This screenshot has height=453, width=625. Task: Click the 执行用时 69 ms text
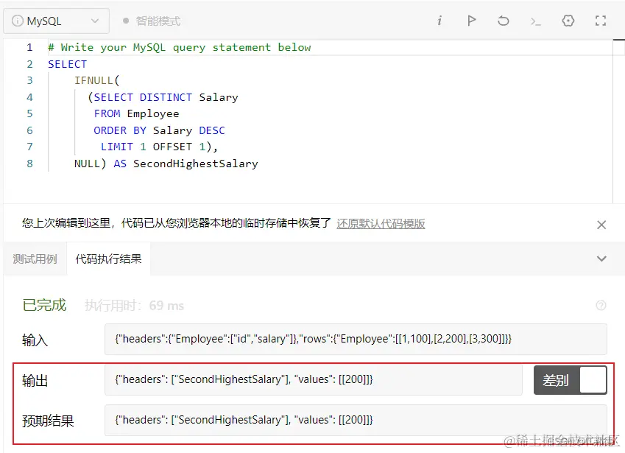(134, 306)
